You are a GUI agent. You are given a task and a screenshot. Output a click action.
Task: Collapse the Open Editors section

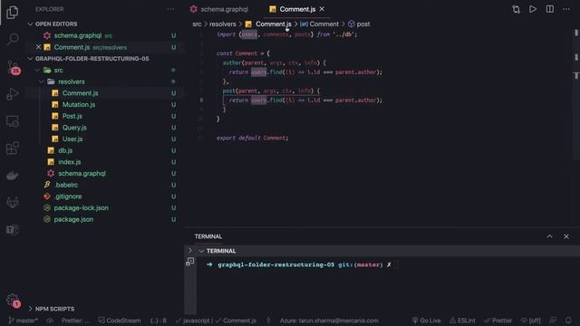coord(30,24)
